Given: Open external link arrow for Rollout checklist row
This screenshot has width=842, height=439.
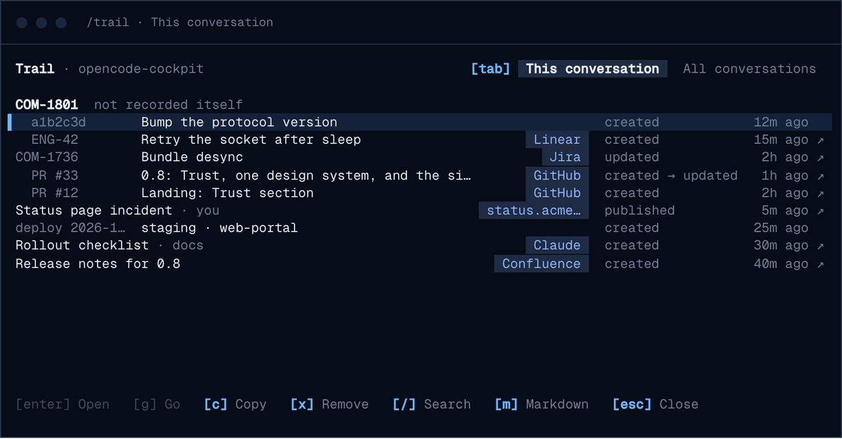Looking at the screenshot, I should point(821,246).
